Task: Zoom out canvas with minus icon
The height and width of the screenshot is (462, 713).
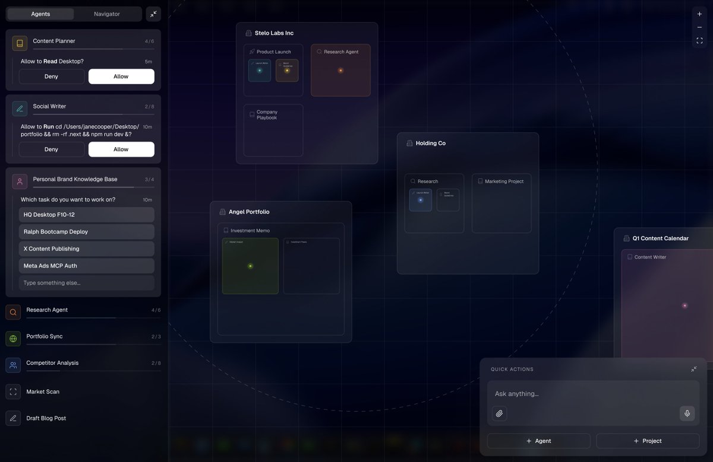Action: [699, 27]
